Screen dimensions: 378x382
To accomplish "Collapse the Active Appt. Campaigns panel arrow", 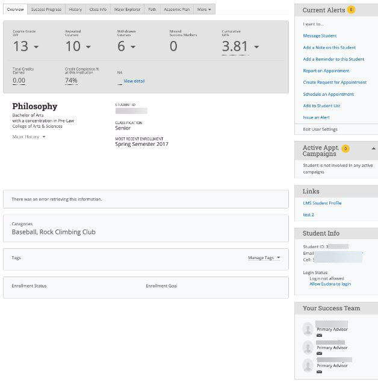I will coord(373,148).
